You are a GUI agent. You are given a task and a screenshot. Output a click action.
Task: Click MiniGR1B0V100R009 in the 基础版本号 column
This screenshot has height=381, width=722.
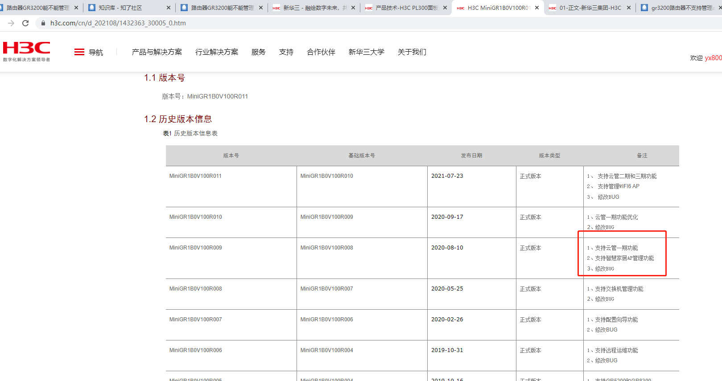[x=326, y=217]
